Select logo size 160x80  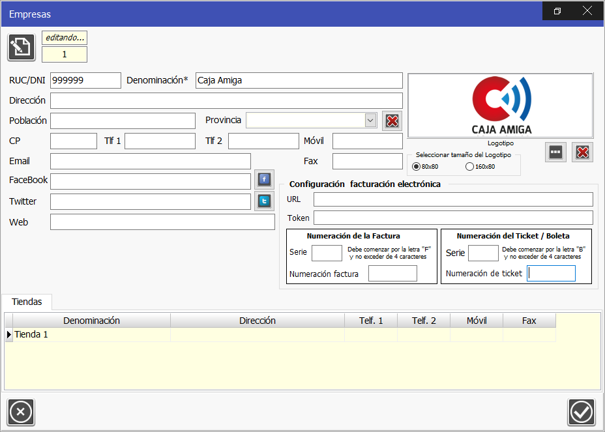[469, 166]
